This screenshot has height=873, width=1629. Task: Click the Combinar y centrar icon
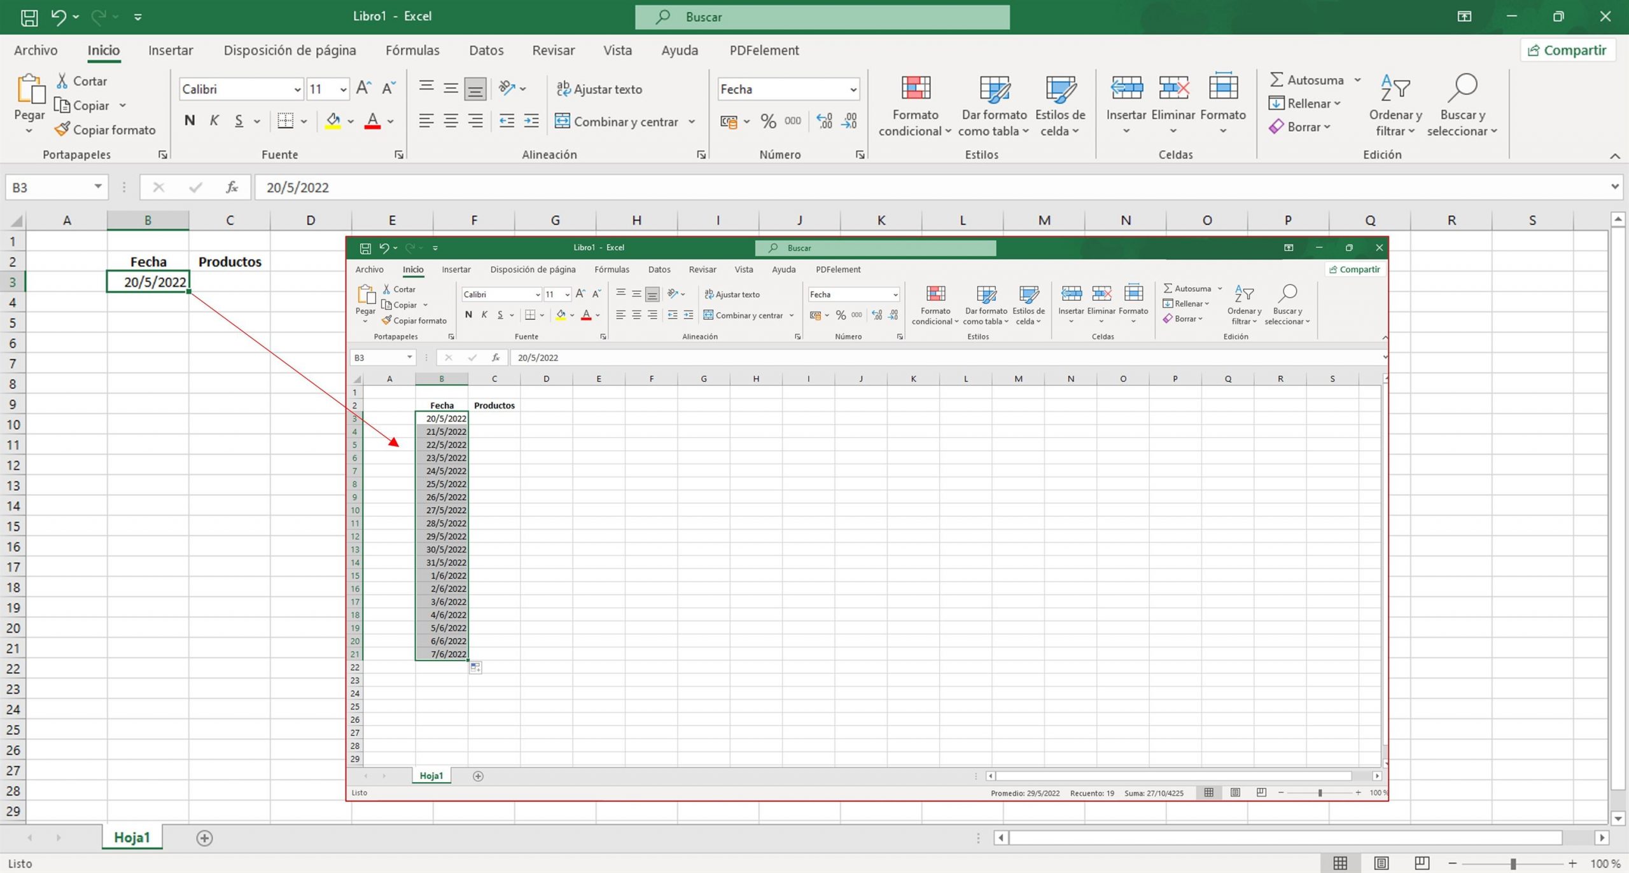click(x=563, y=121)
